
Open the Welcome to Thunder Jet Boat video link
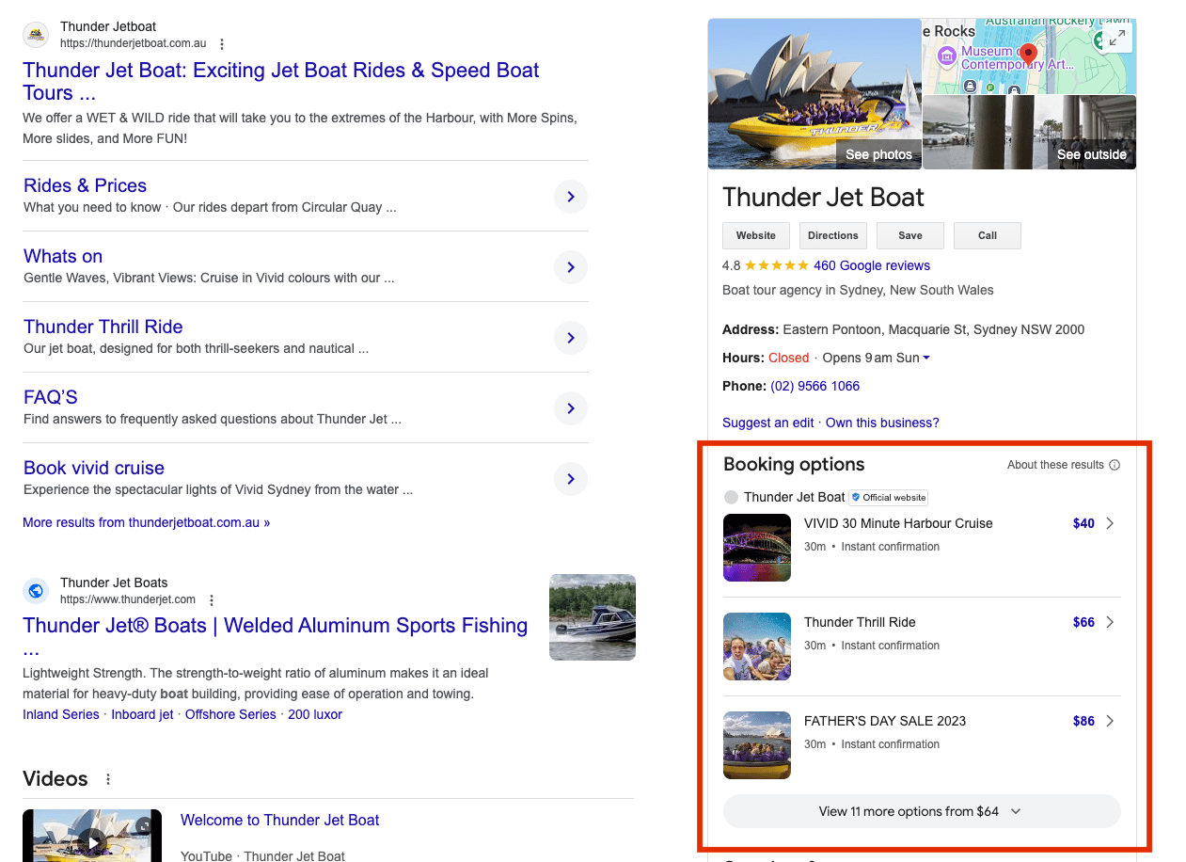[x=280, y=820]
